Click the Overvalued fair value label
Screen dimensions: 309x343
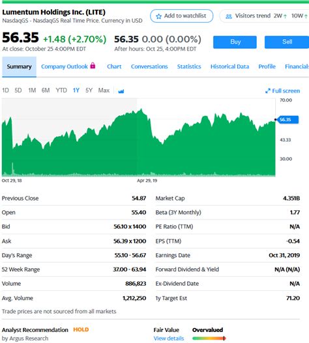[207, 330]
